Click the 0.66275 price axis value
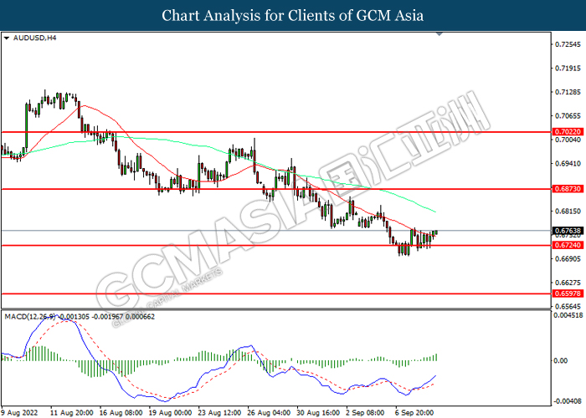Viewport: 586px width, 418px height. tap(568, 283)
